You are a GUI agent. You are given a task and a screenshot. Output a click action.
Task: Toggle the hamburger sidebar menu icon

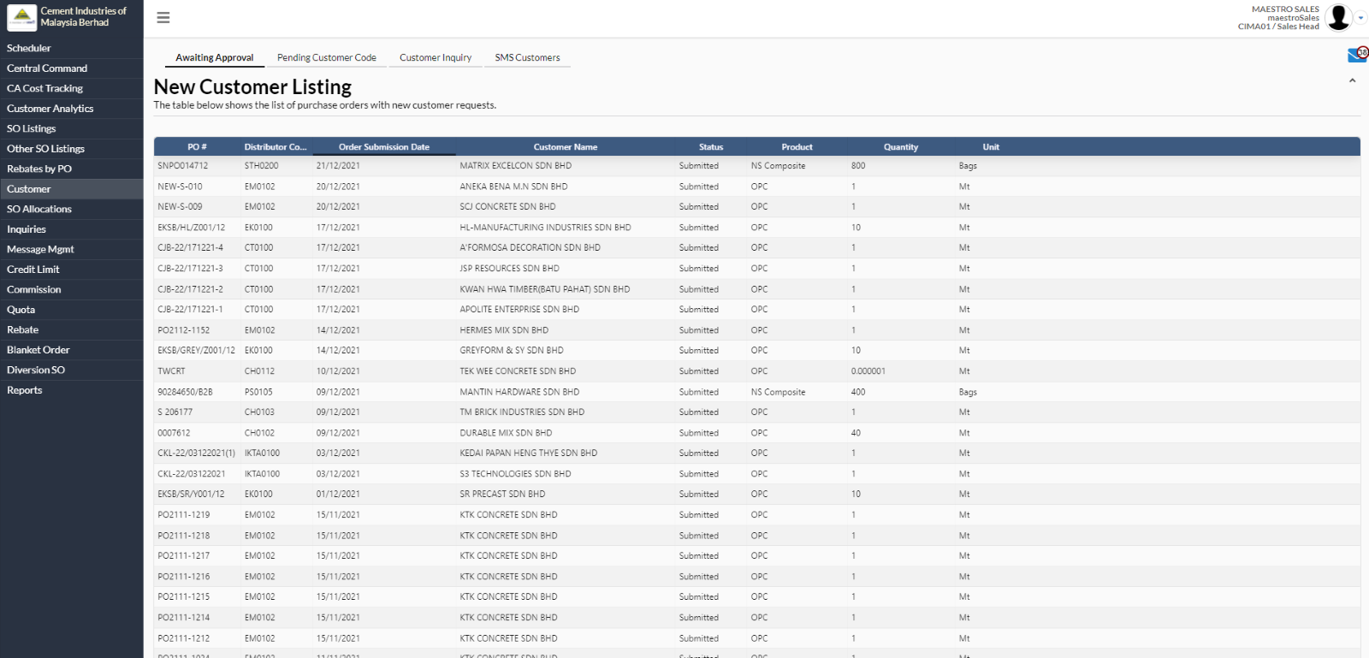163,17
